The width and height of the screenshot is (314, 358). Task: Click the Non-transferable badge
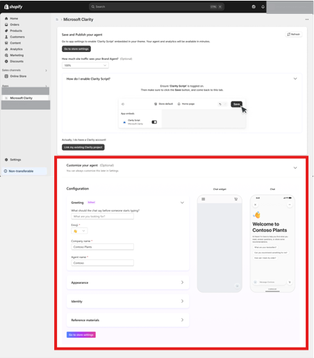click(x=24, y=171)
